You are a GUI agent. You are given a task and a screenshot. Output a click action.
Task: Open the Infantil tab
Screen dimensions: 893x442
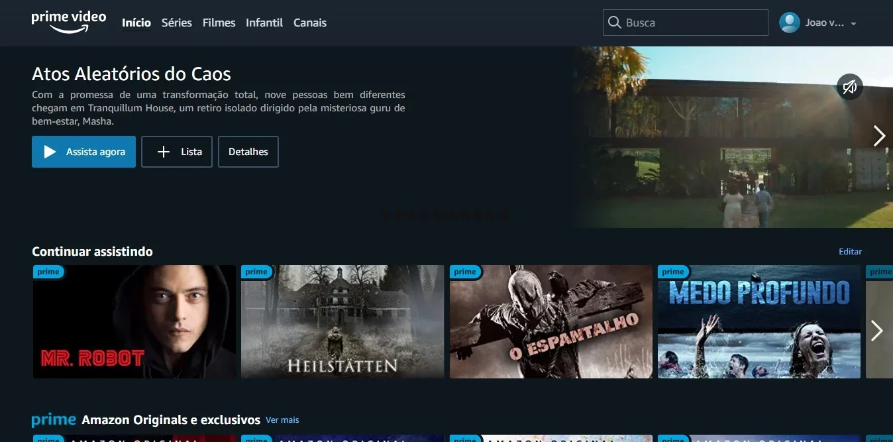pos(264,23)
